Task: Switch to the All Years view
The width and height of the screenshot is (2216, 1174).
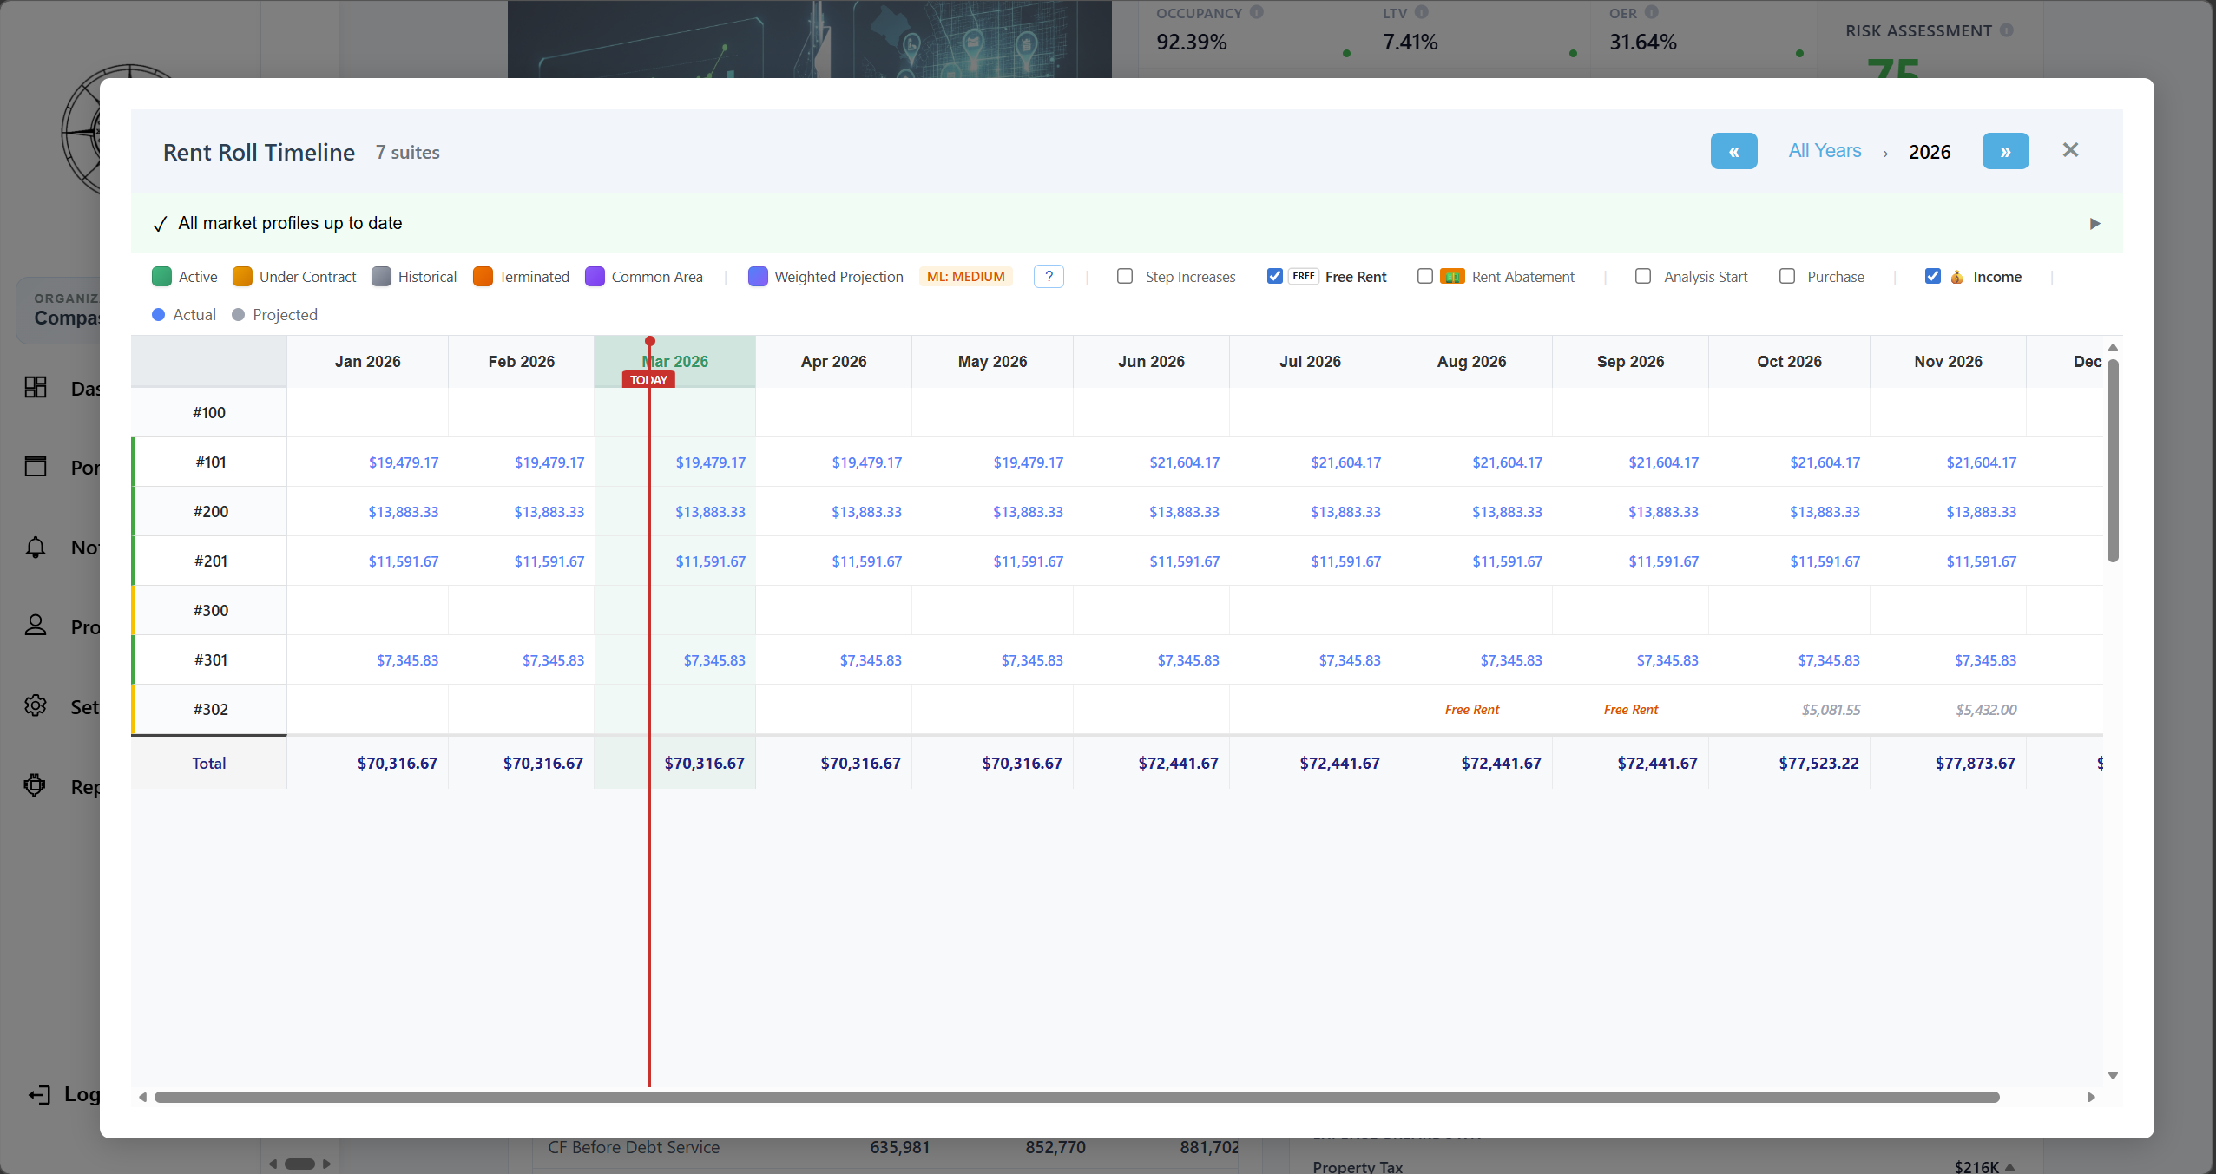Action: 1824,150
